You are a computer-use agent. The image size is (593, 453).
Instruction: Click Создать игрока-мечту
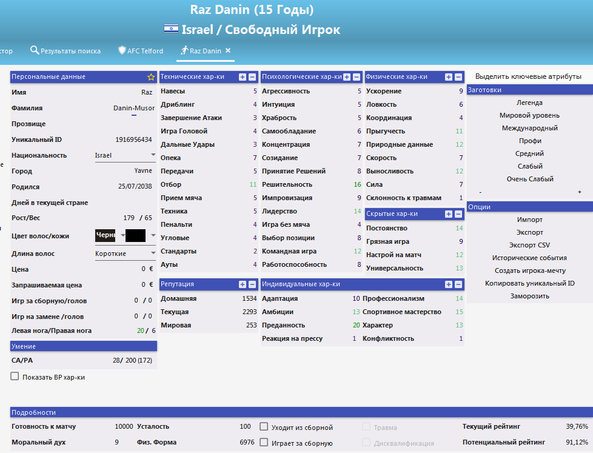pyautogui.click(x=529, y=270)
